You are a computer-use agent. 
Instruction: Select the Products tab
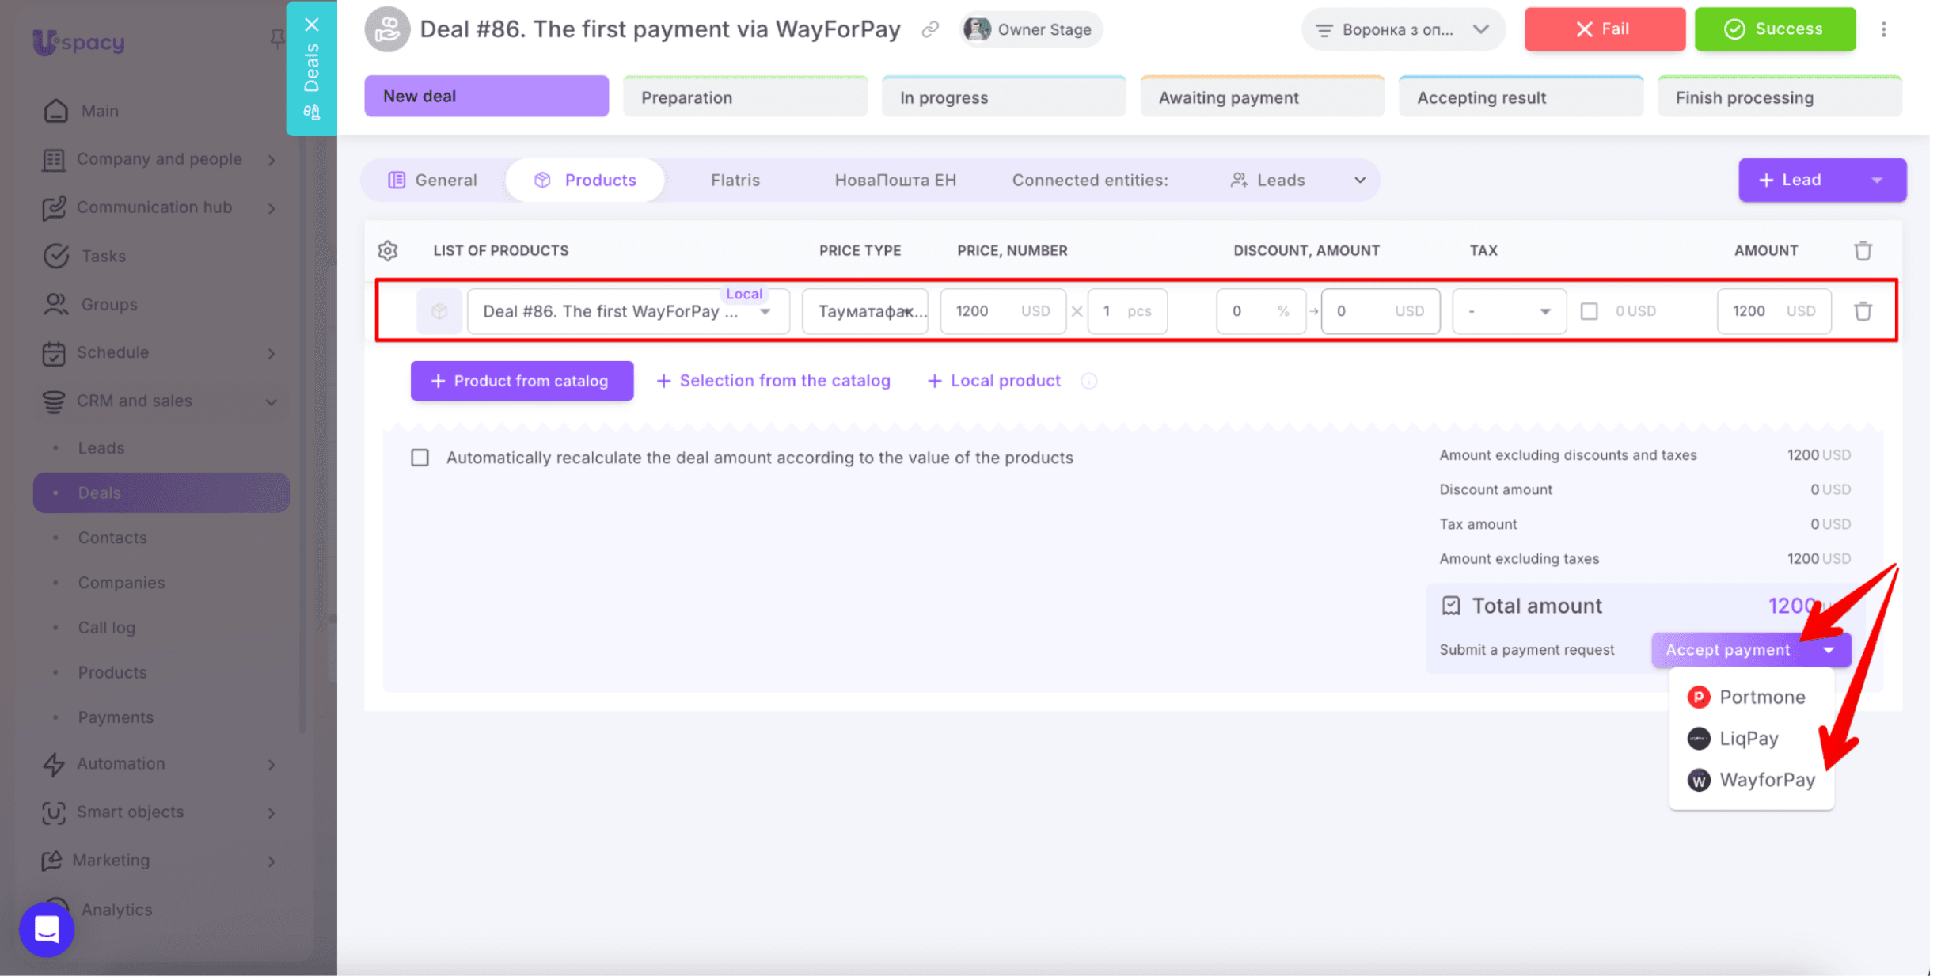pyautogui.click(x=585, y=181)
